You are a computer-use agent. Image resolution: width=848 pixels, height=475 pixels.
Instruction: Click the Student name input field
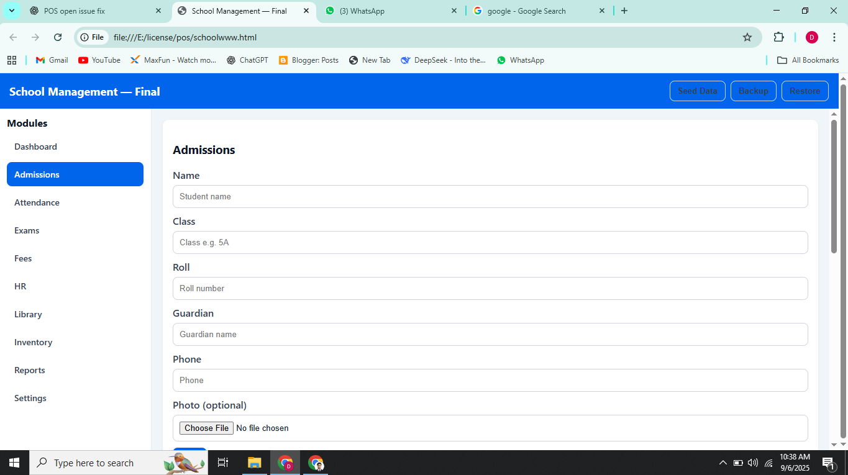pos(490,196)
